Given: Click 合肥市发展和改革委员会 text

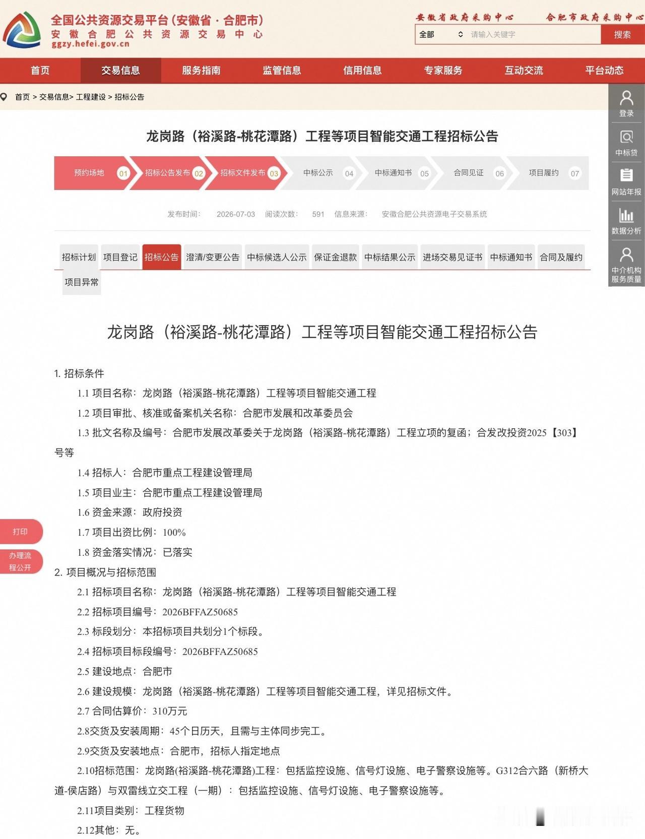Looking at the screenshot, I should pyautogui.click(x=298, y=413).
